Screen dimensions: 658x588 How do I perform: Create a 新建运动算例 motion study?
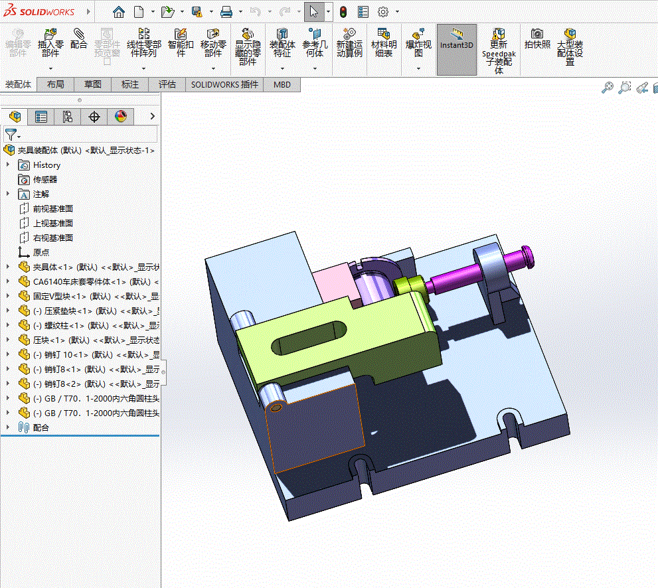click(349, 41)
